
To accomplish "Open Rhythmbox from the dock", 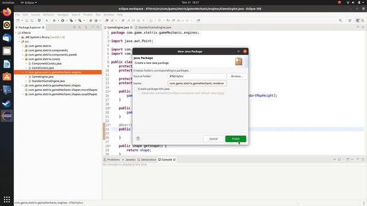I will 7,25.
